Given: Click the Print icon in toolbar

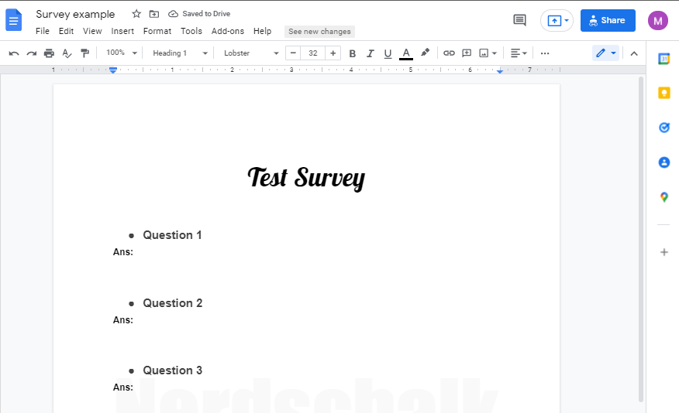Looking at the screenshot, I should 49,53.
